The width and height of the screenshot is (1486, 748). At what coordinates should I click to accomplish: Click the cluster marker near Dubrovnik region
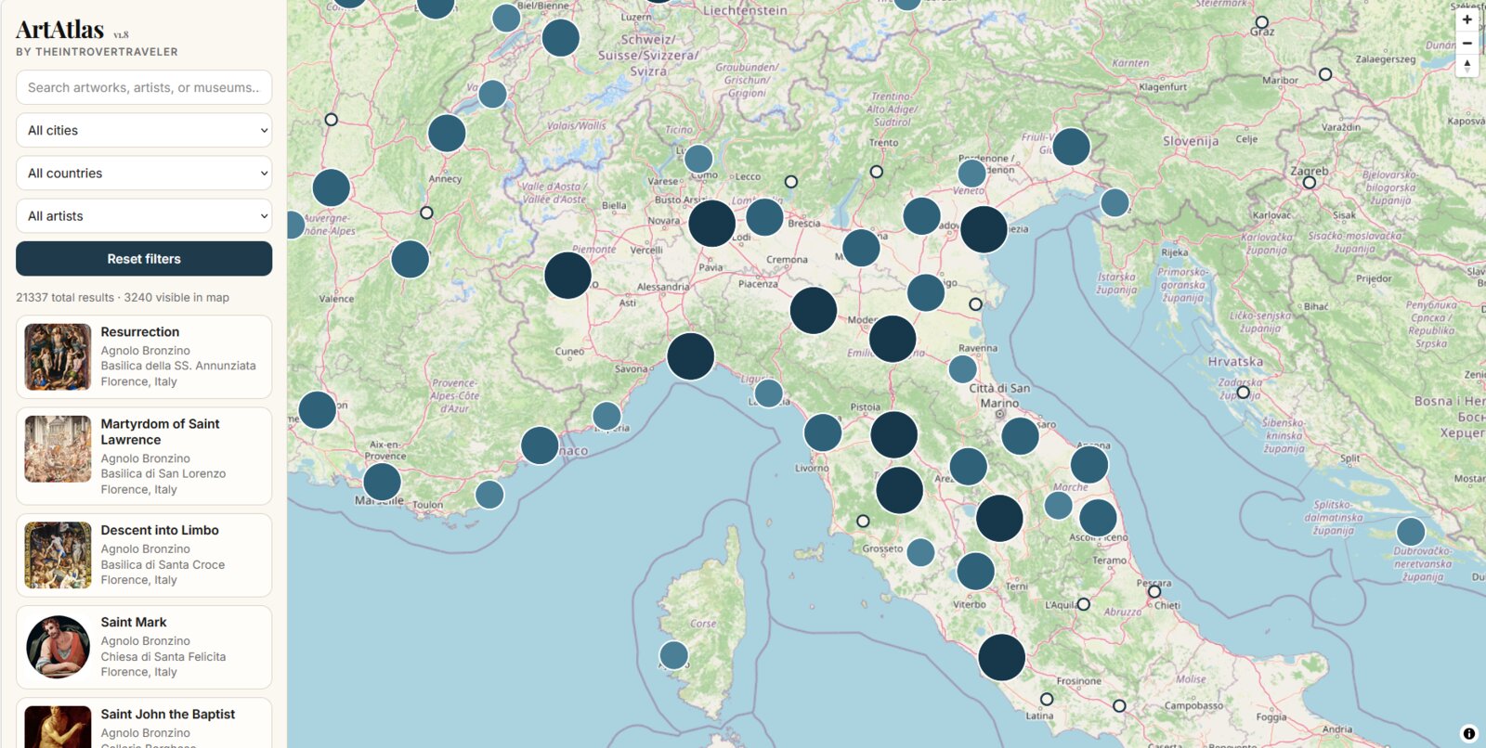click(1411, 532)
